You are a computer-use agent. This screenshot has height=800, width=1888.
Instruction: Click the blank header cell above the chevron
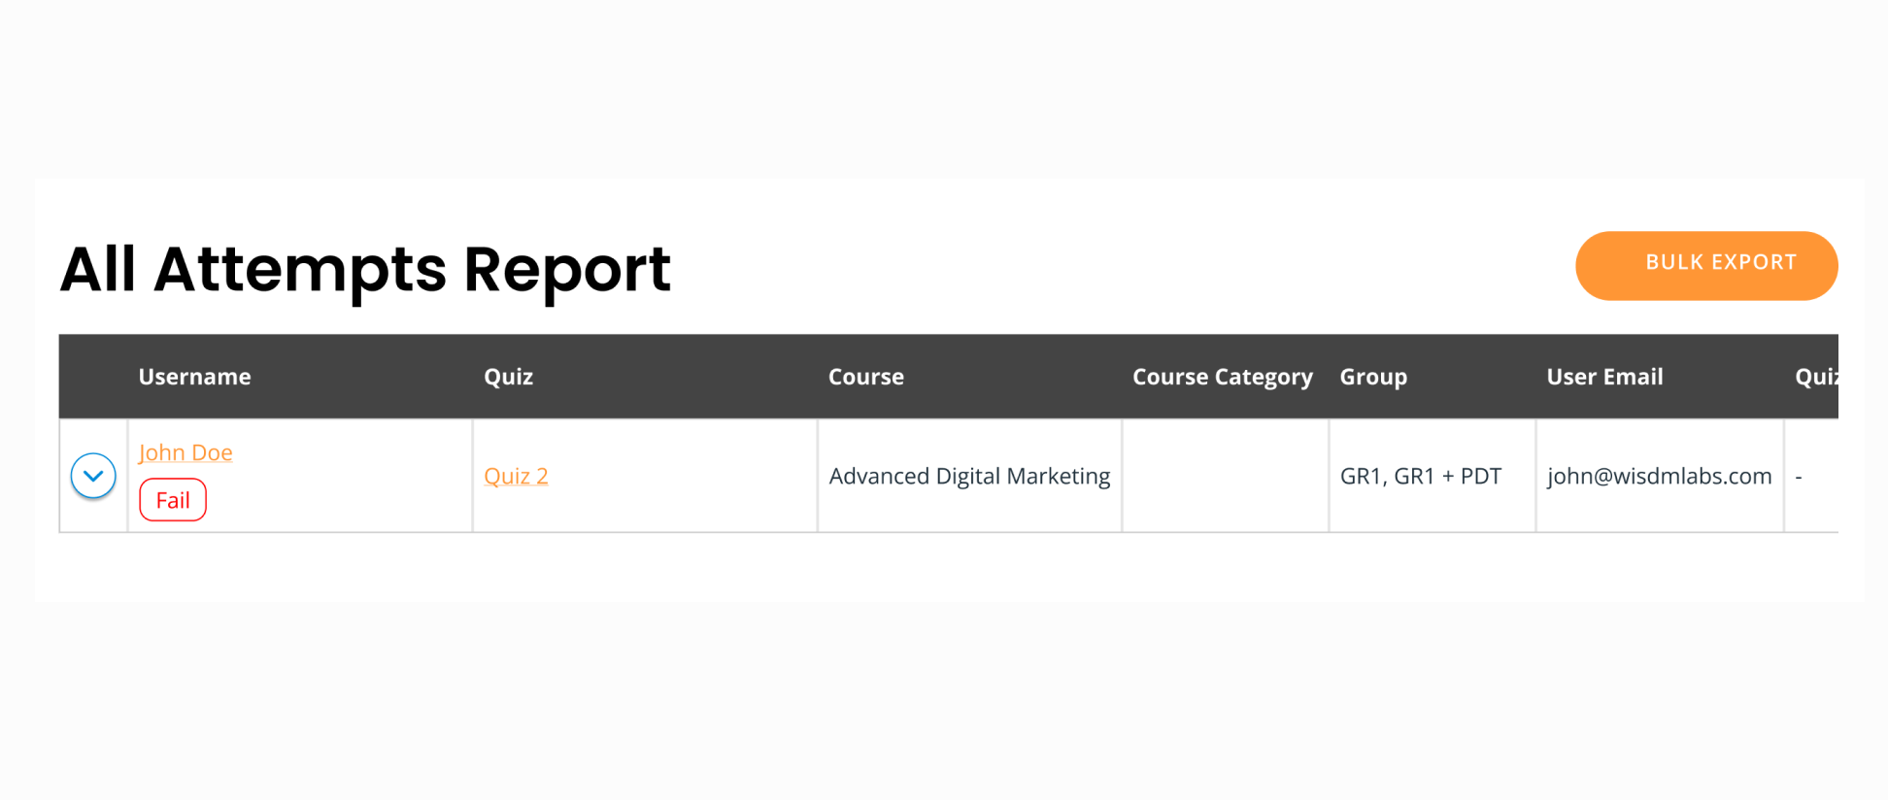tap(93, 377)
